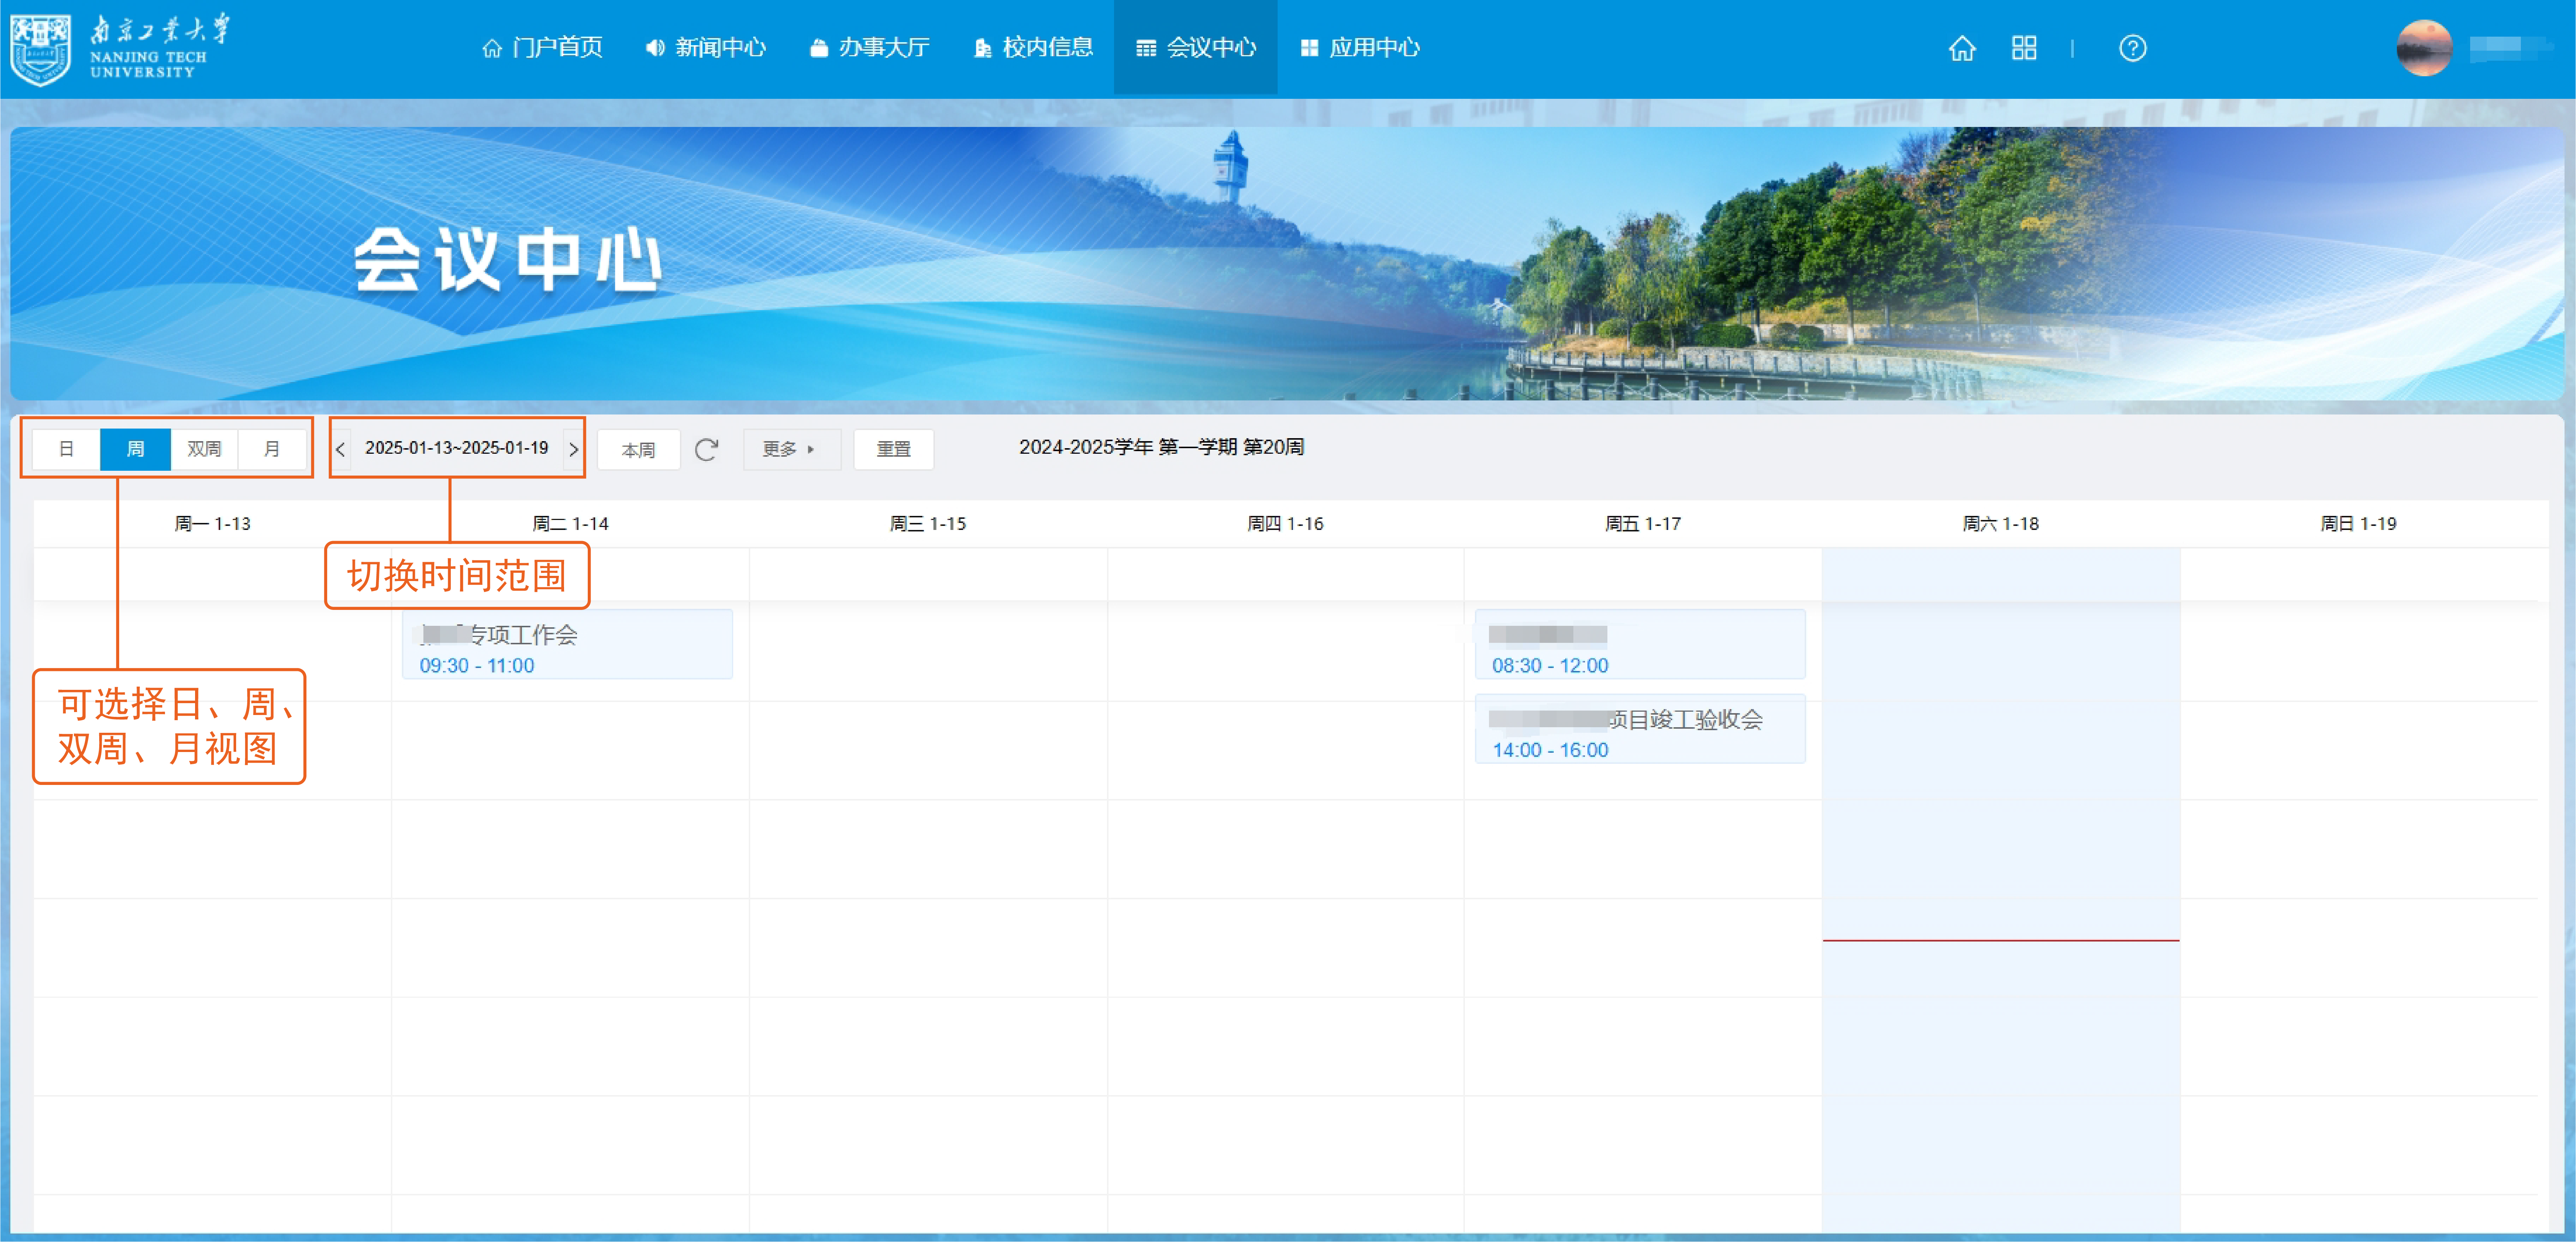Viewport: 2576px width, 1242px height.
Task: Click the 周五 1-17 column header
Action: click(1643, 524)
